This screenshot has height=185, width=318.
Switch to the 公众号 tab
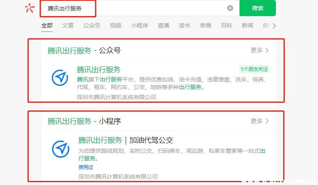pyautogui.click(x=91, y=25)
